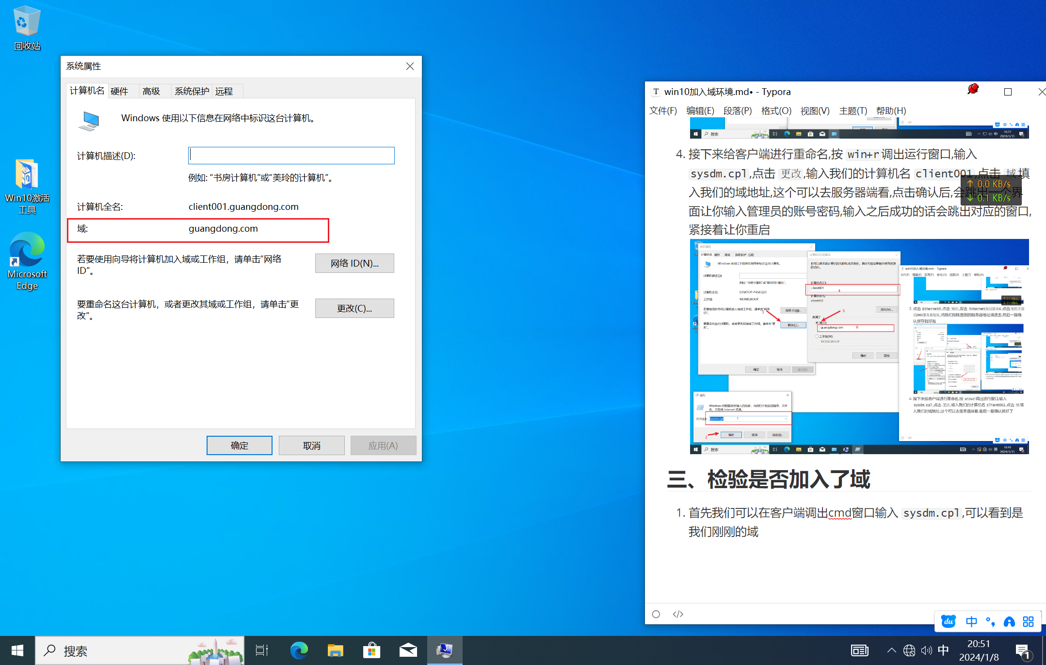Open Typora 编辑(E) menu

(x=700, y=111)
